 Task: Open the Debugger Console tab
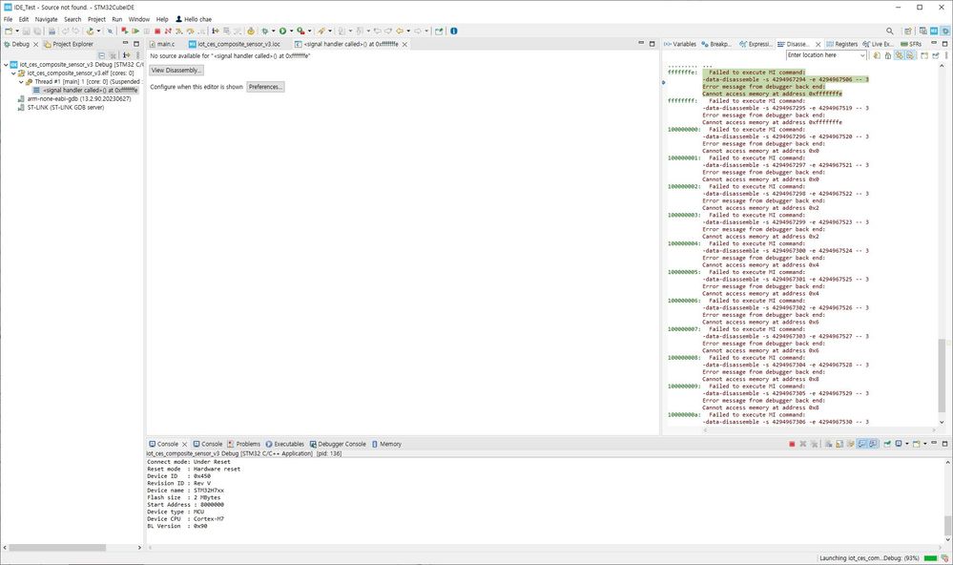(338, 444)
